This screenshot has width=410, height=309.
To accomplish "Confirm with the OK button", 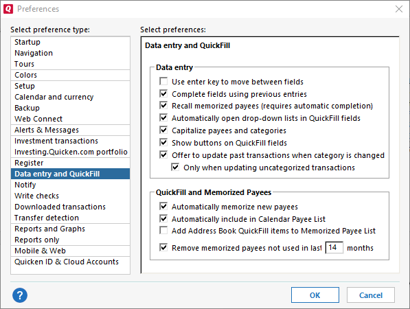I will [315, 295].
